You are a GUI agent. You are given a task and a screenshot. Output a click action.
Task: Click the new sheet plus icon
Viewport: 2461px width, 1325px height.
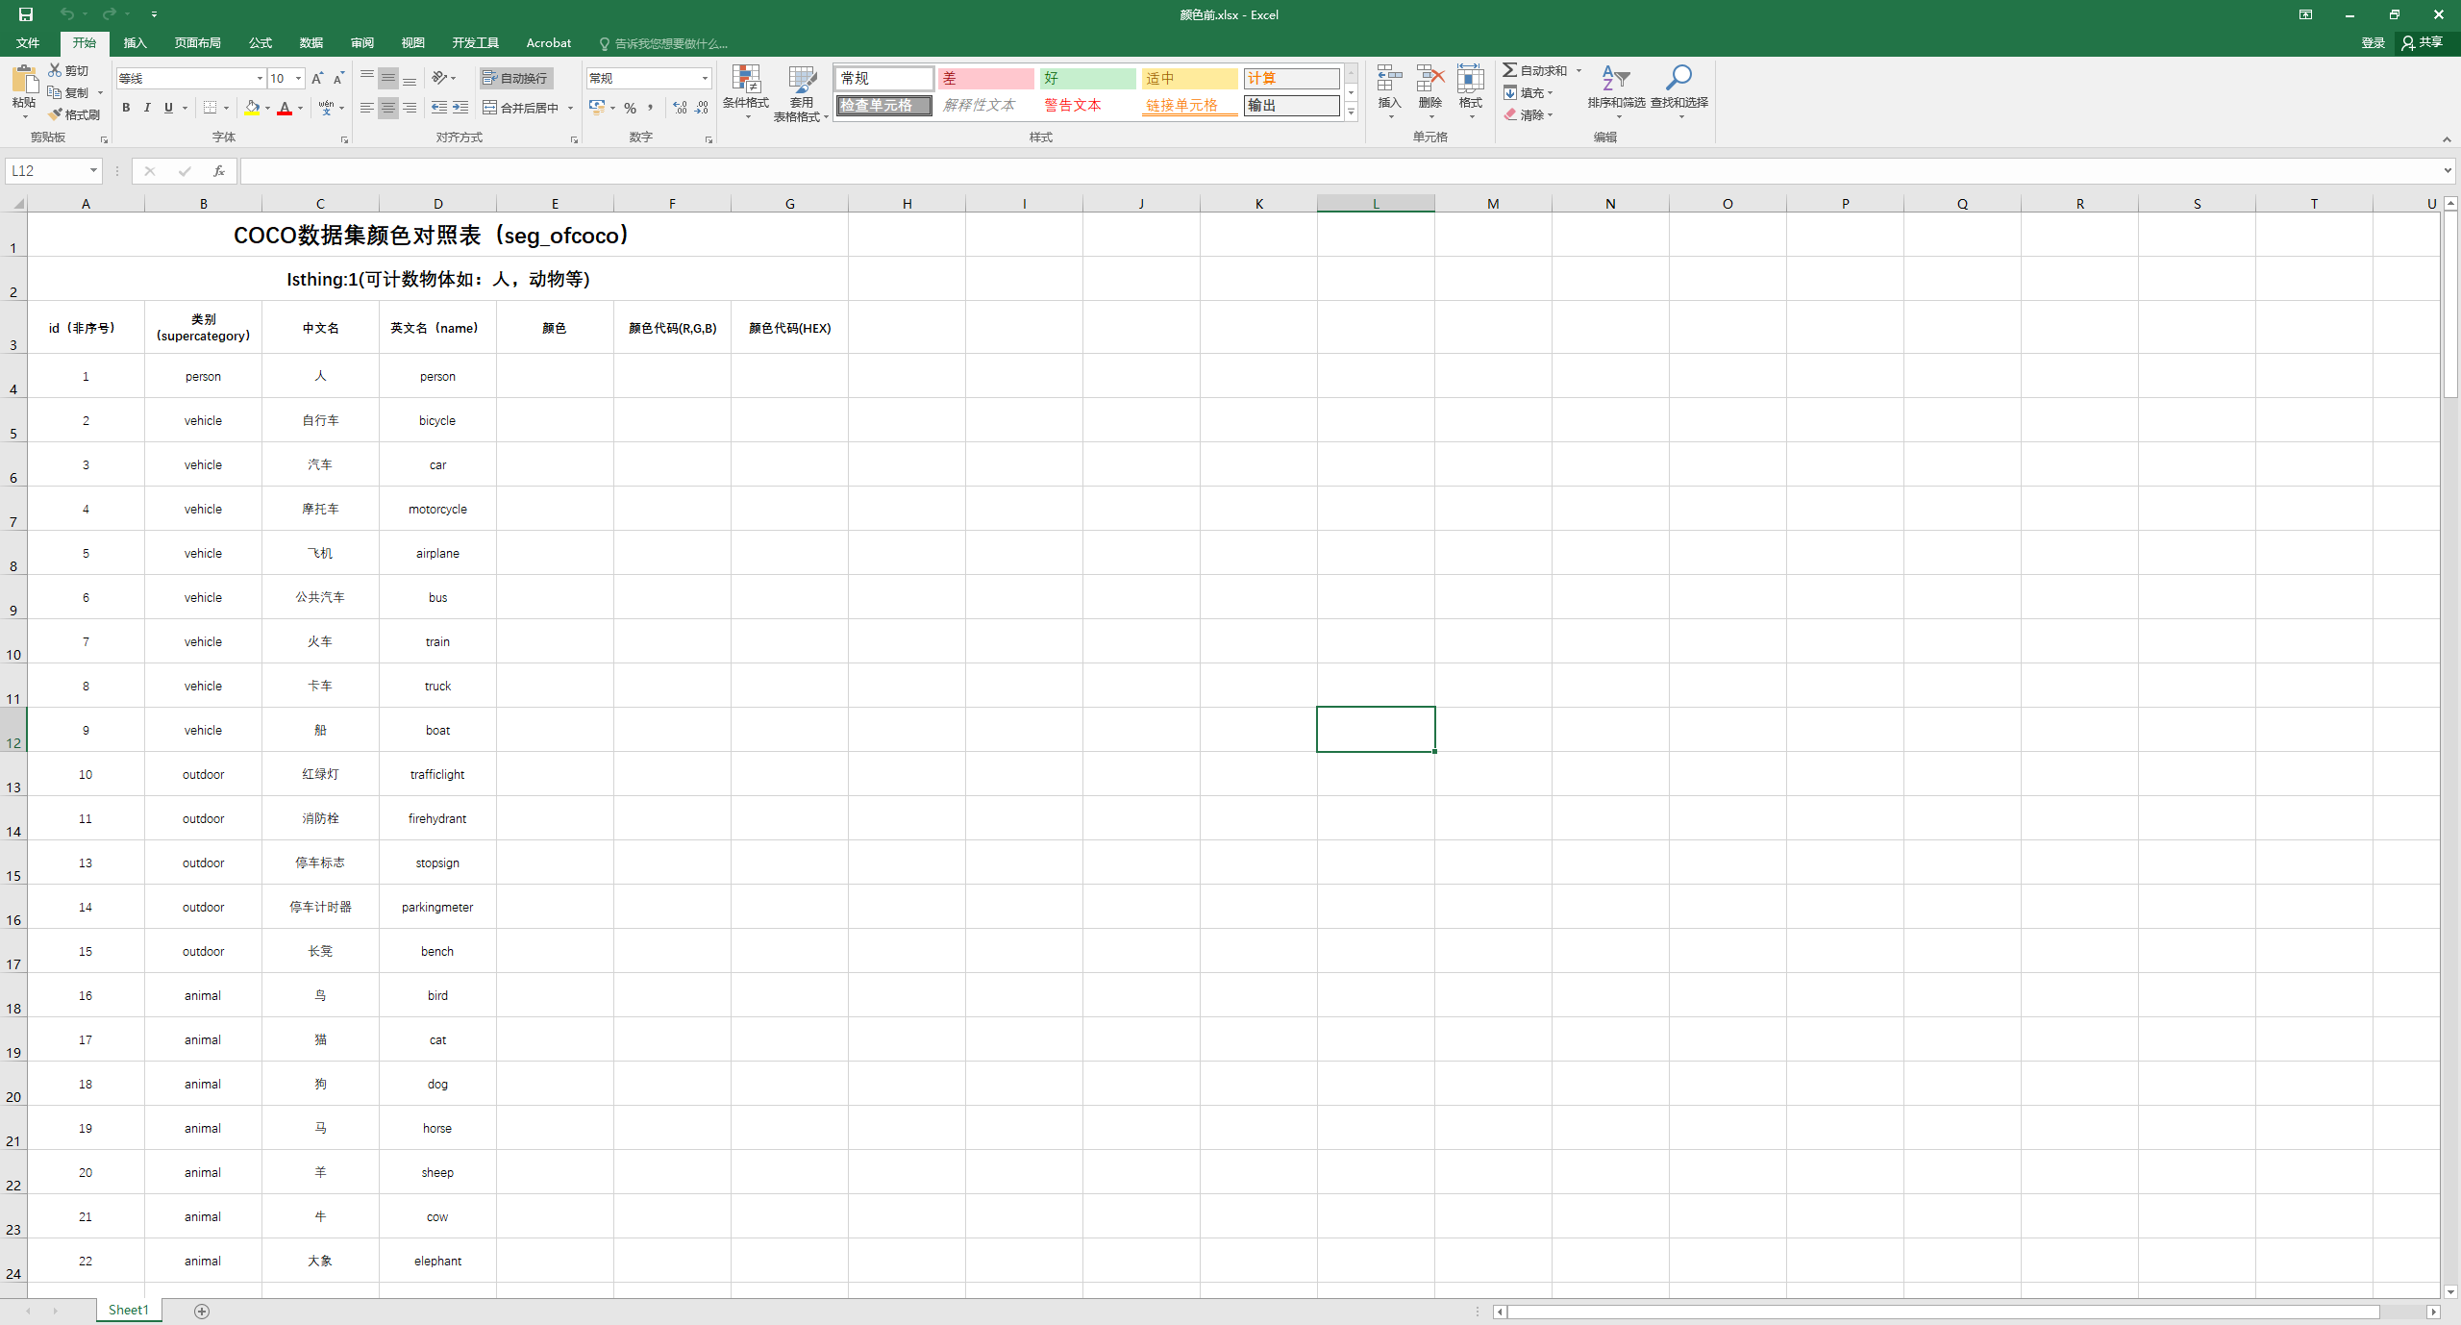(x=202, y=1312)
